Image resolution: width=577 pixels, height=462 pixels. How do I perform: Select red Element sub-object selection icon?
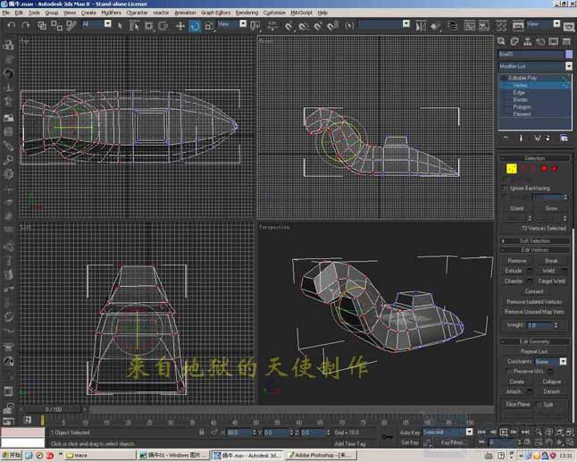point(554,169)
